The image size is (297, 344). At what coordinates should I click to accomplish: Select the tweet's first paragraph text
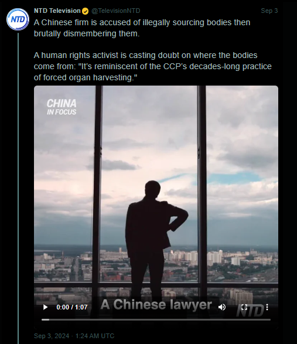(x=142, y=28)
